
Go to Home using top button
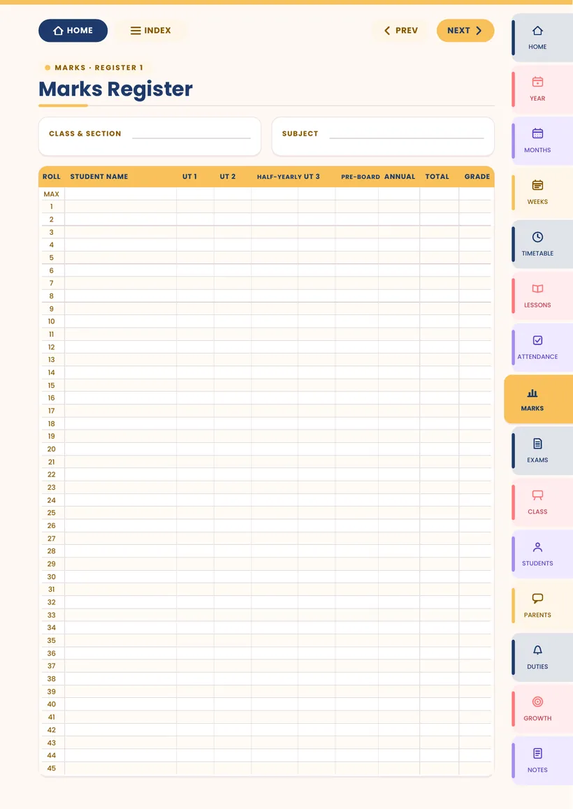point(73,31)
